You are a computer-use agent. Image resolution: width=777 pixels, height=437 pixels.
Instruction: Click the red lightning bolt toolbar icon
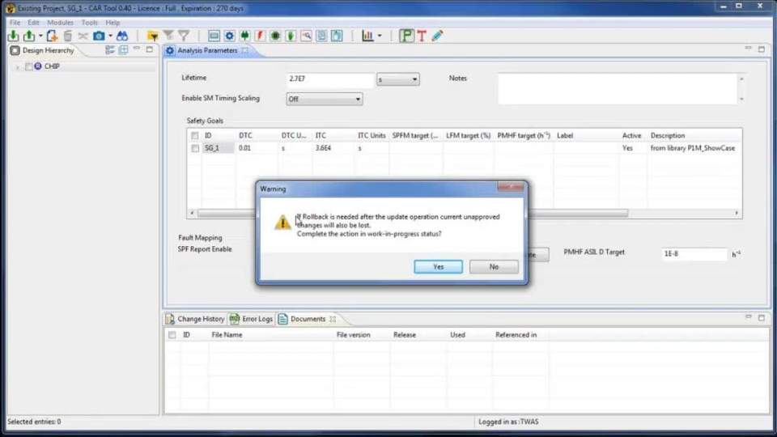tap(260, 36)
